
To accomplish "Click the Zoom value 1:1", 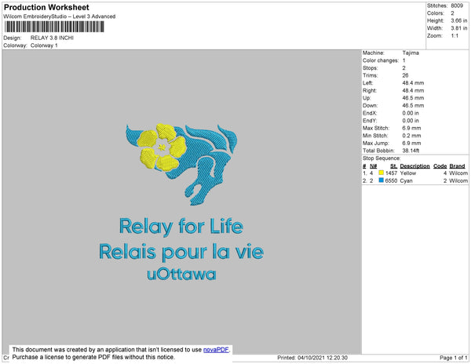I will click(455, 36).
